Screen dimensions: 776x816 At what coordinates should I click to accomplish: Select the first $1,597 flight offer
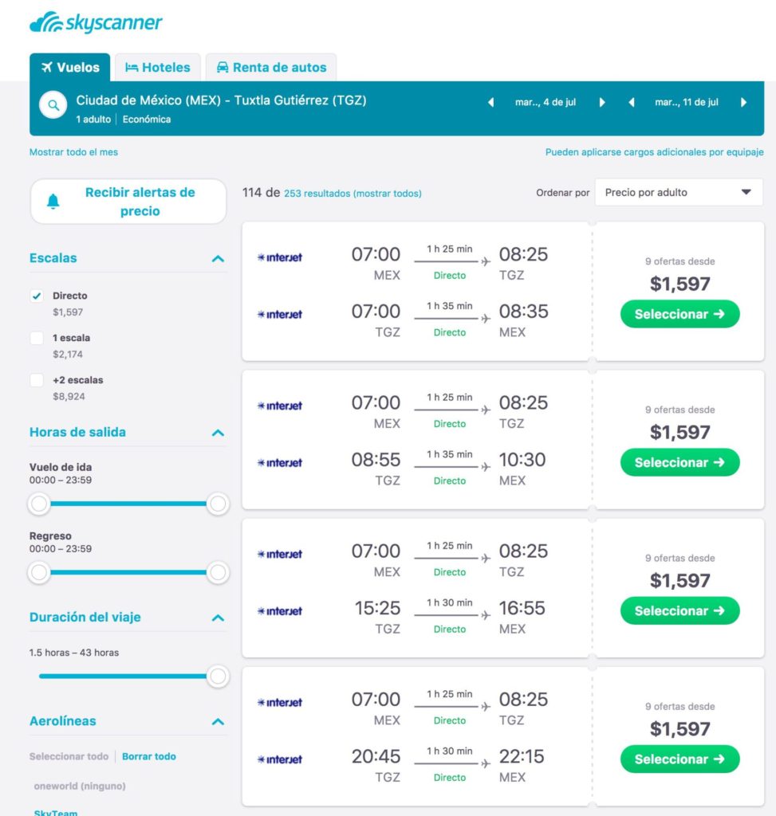[679, 314]
